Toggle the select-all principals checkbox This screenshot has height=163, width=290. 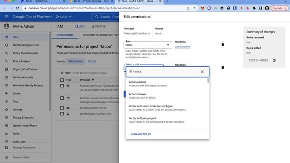[x=62, y=80]
